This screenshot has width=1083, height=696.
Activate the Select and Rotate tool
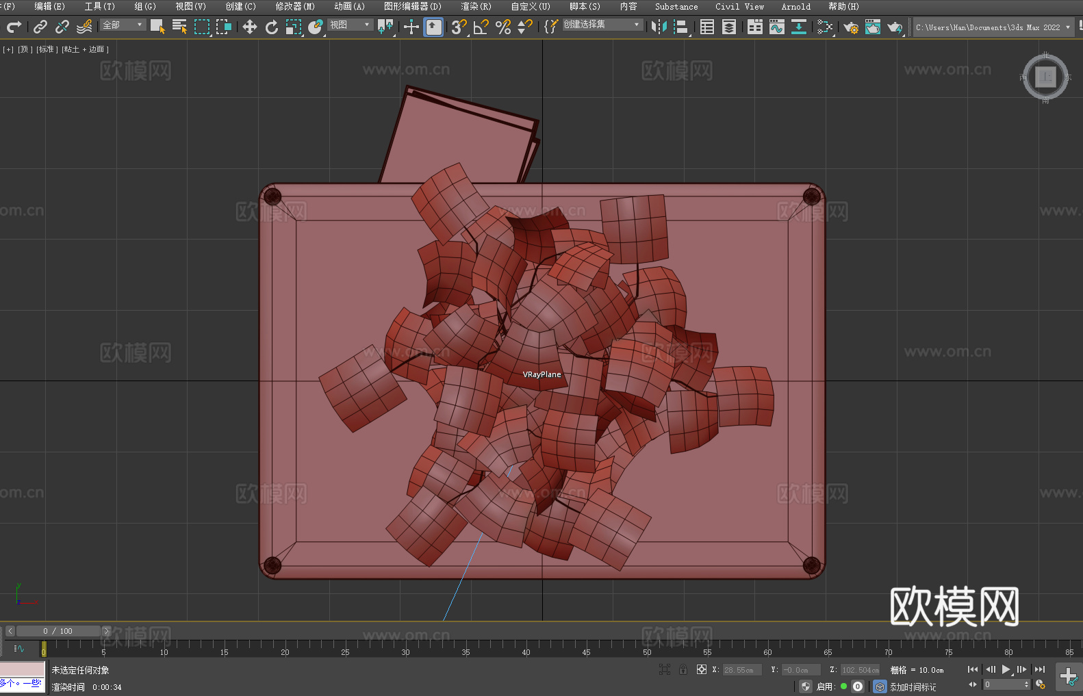(272, 27)
